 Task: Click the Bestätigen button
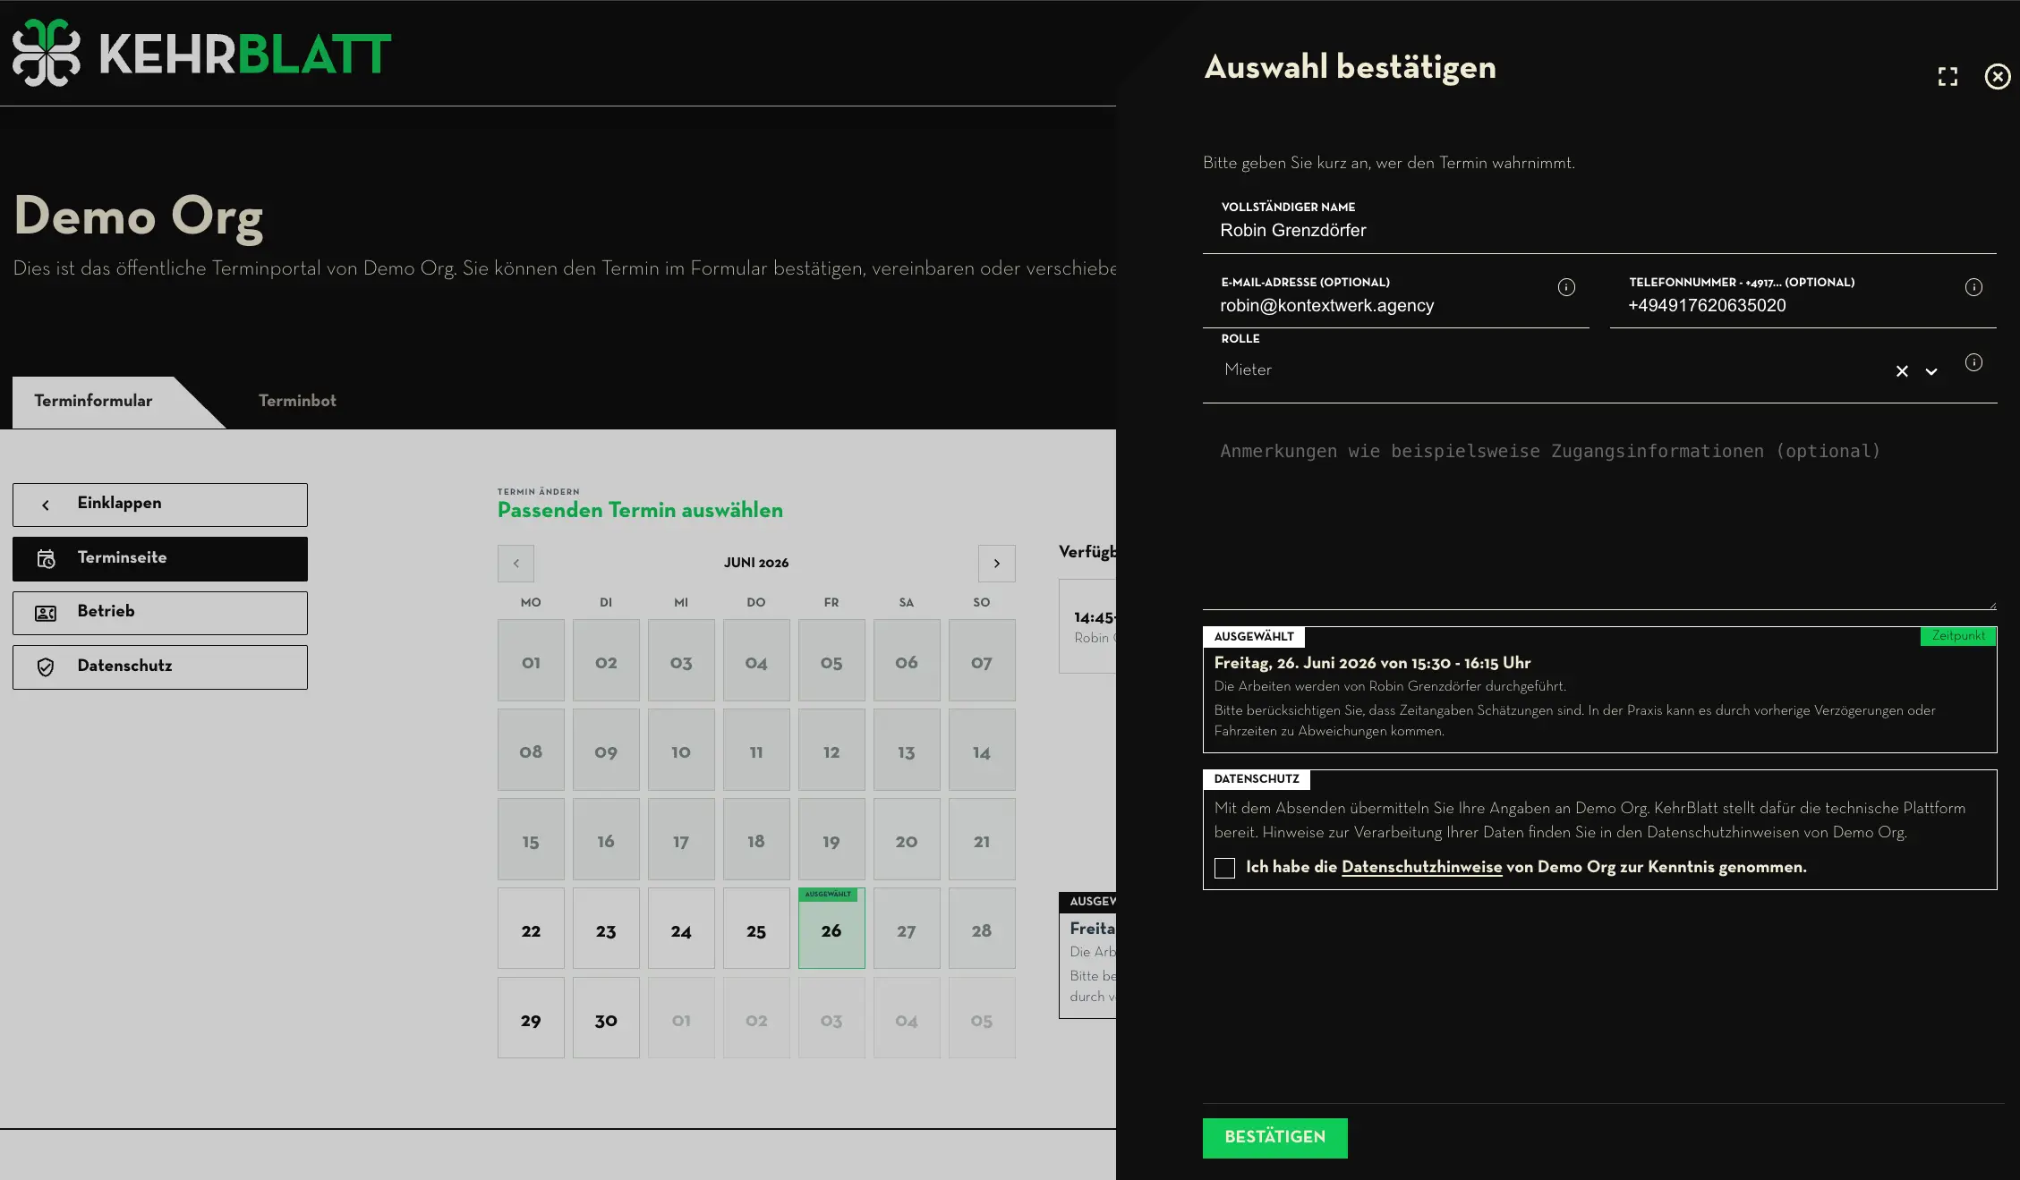pos(1274,1138)
